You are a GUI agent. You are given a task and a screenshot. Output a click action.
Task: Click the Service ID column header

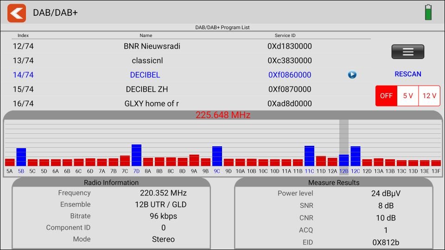pyautogui.click(x=285, y=36)
